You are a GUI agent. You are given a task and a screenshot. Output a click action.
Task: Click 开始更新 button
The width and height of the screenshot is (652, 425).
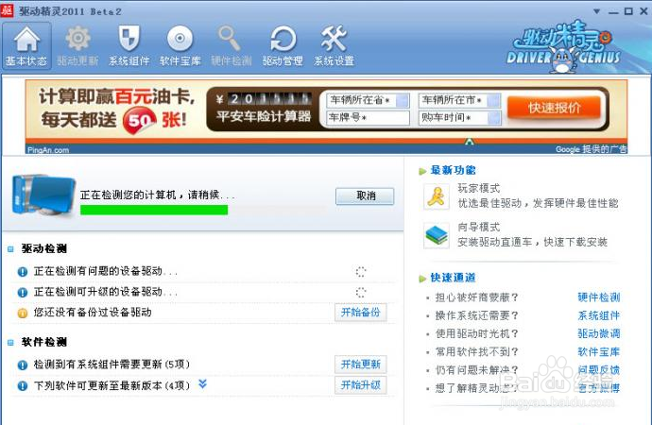pos(361,365)
